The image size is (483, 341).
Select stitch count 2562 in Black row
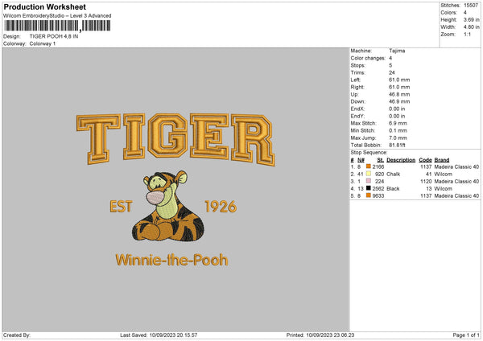pyautogui.click(x=378, y=189)
